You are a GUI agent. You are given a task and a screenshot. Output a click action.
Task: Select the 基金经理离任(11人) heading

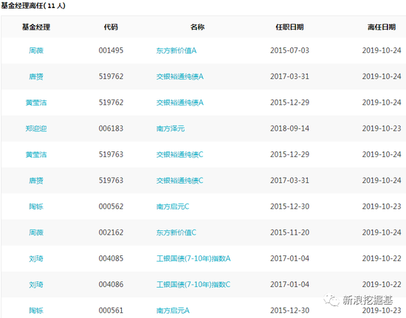point(33,5)
